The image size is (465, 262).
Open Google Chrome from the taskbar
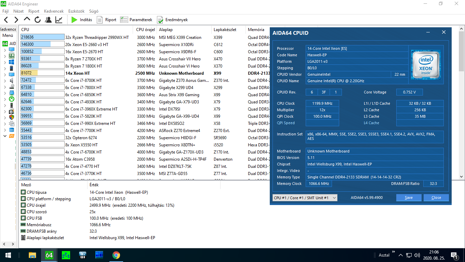(x=116, y=255)
